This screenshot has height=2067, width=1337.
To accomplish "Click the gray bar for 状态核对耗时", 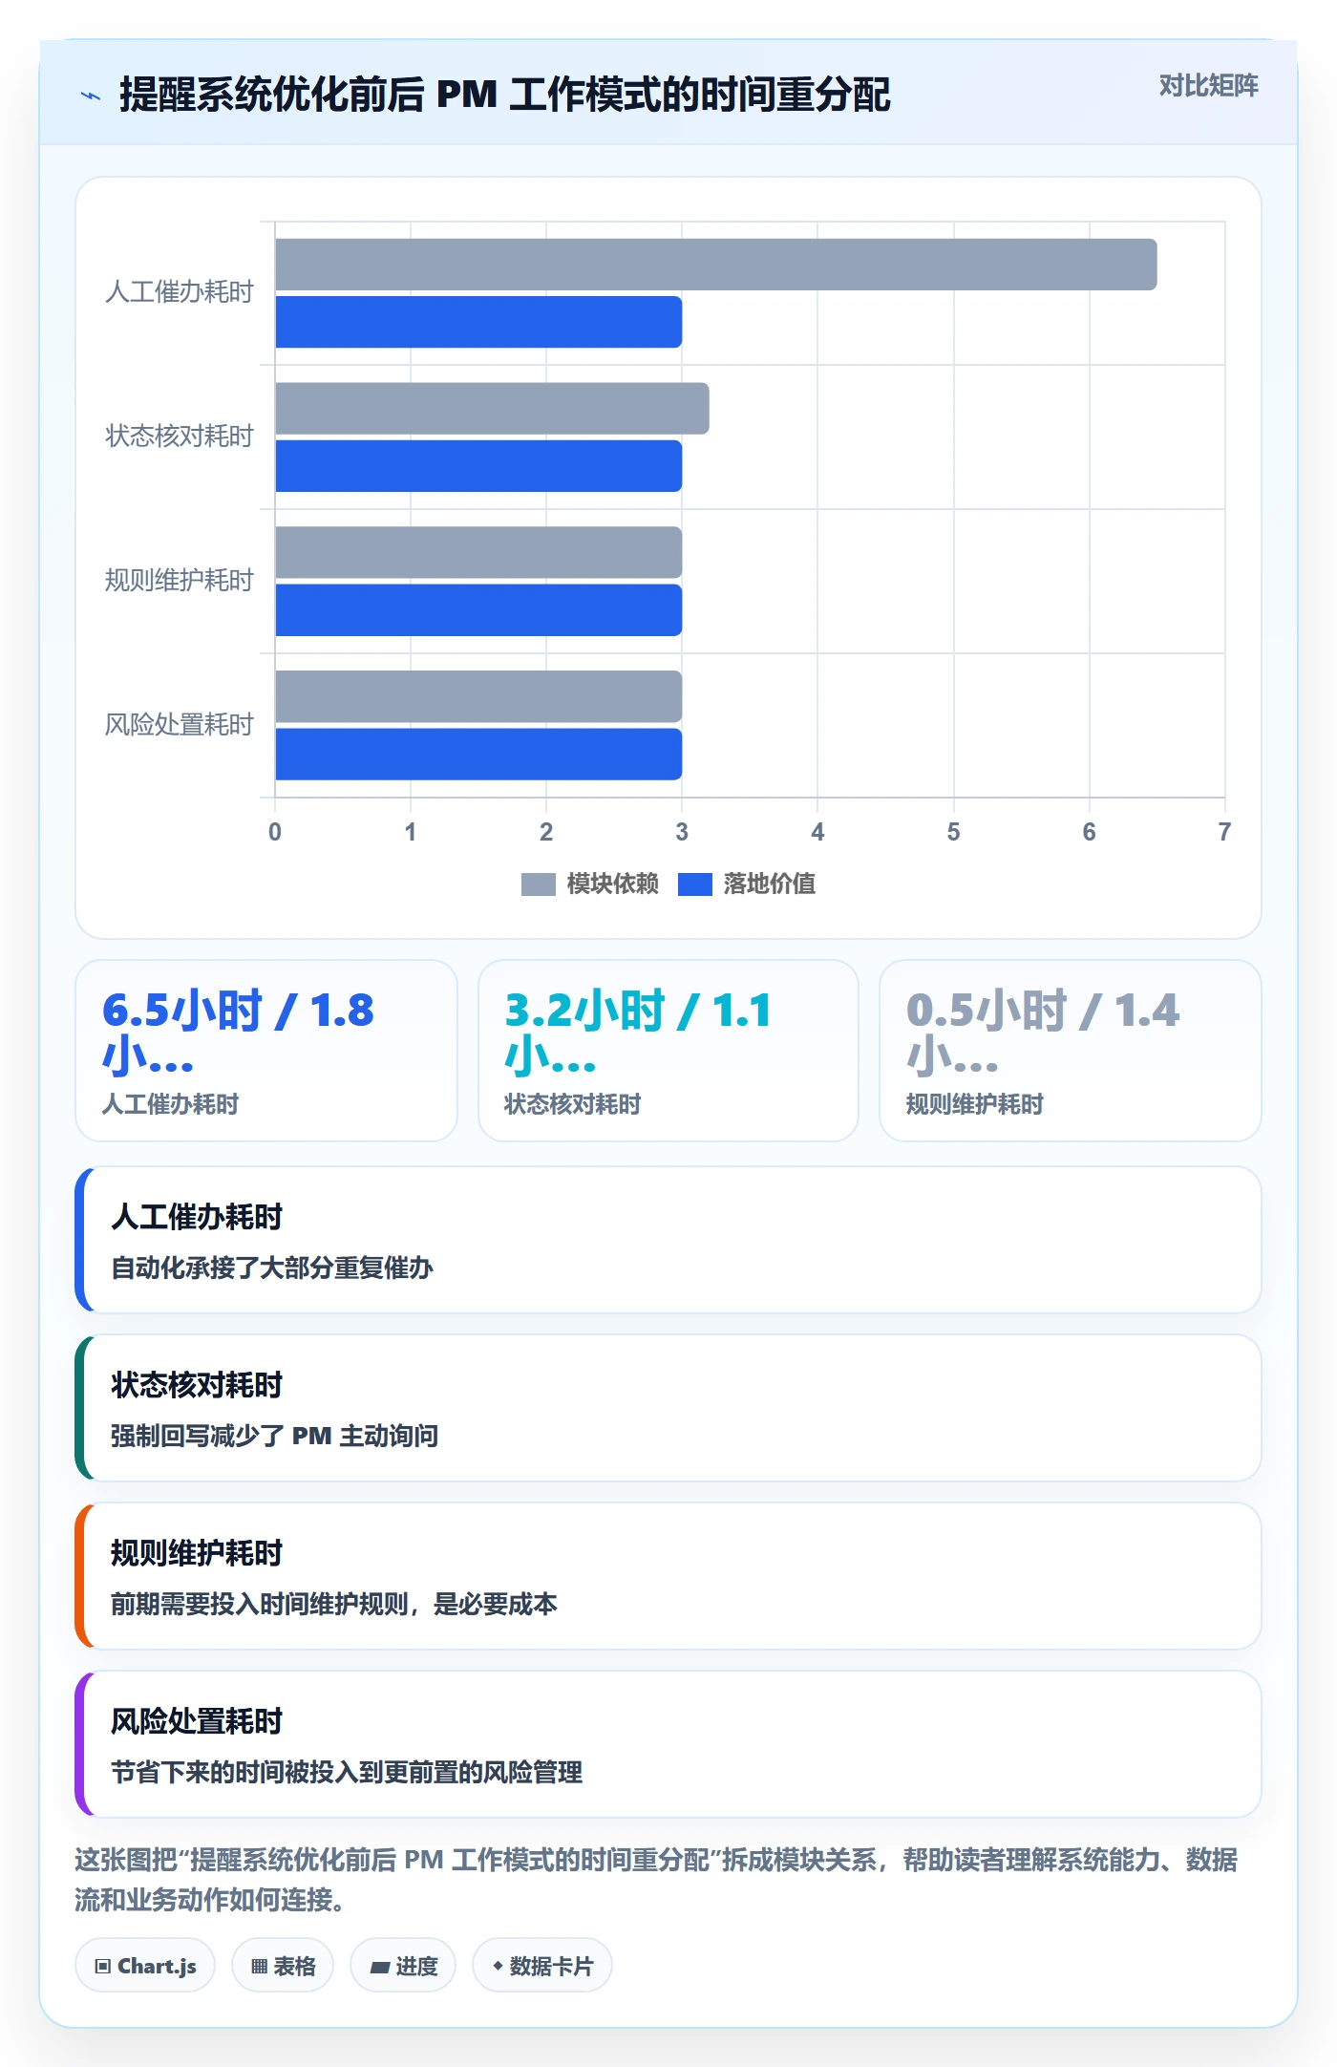I will tap(493, 409).
